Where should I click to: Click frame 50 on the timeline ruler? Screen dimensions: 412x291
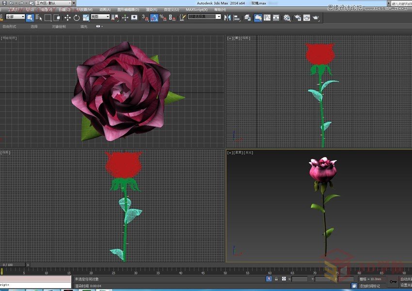[x=225, y=272]
